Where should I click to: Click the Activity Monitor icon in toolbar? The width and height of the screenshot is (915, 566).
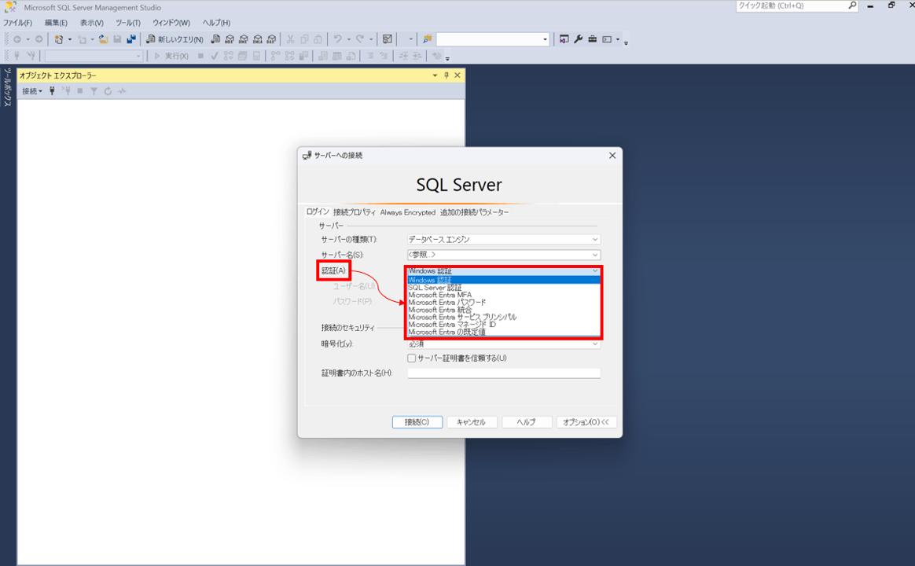click(x=388, y=39)
